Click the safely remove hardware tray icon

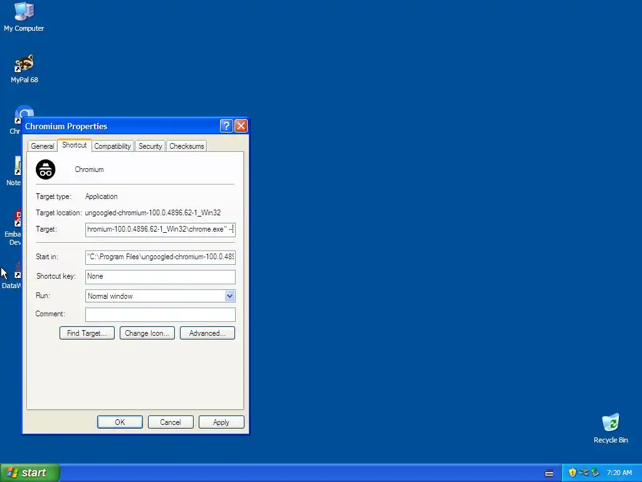[x=596, y=473]
